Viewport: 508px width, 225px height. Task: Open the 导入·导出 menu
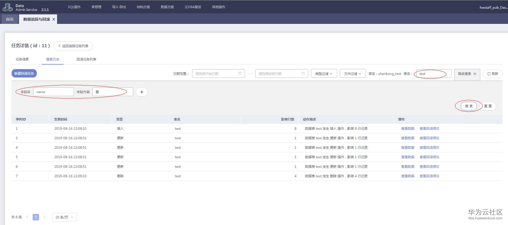[x=119, y=7]
